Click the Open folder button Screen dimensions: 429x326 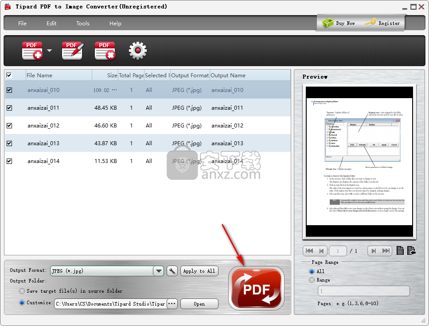click(x=199, y=304)
